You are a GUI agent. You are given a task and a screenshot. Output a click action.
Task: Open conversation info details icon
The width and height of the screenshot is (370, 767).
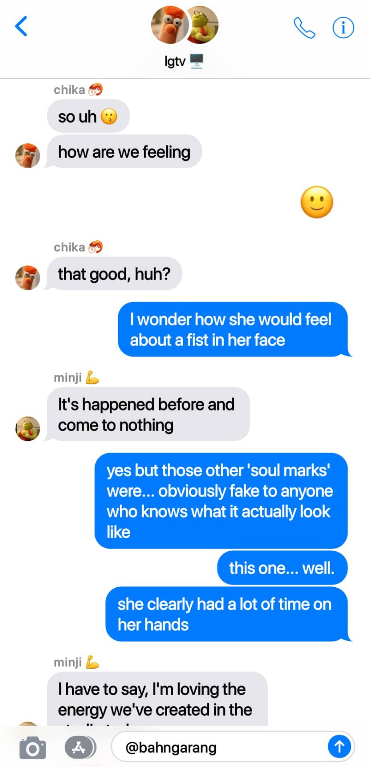[x=343, y=28]
